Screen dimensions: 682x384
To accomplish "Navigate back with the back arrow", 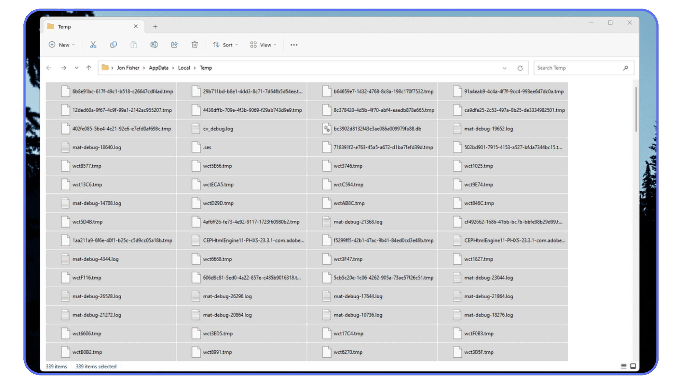I will coord(49,68).
